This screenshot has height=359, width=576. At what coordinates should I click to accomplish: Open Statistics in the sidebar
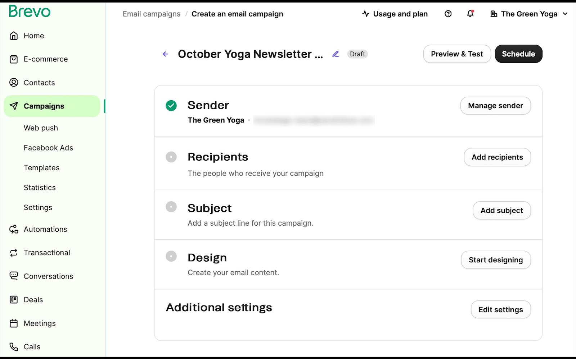click(40, 188)
